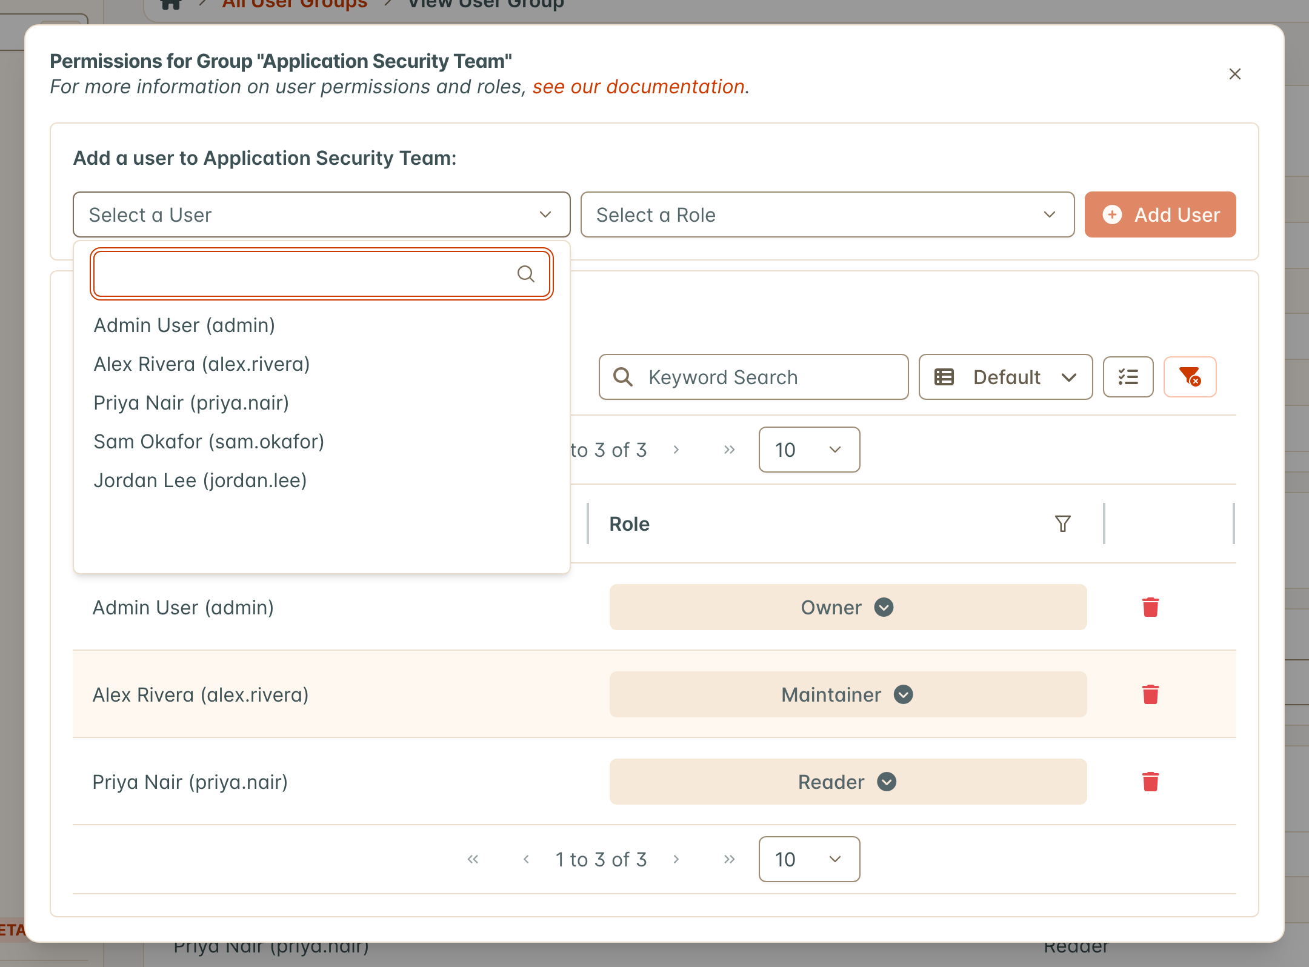Go to first page in bottom pagination
Viewport: 1309px width, 967px height.
(473, 859)
